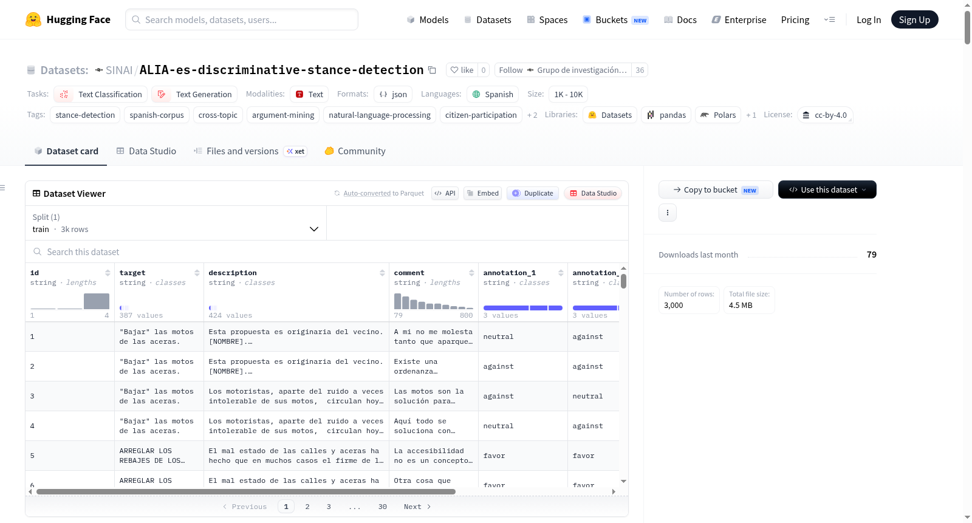The height and width of the screenshot is (523, 972).
Task: Show the +2 hidden tags
Action: pos(532,115)
